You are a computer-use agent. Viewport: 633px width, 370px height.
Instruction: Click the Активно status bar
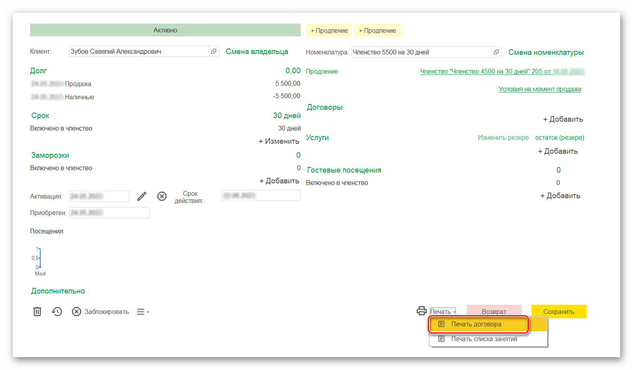pos(165,30)
